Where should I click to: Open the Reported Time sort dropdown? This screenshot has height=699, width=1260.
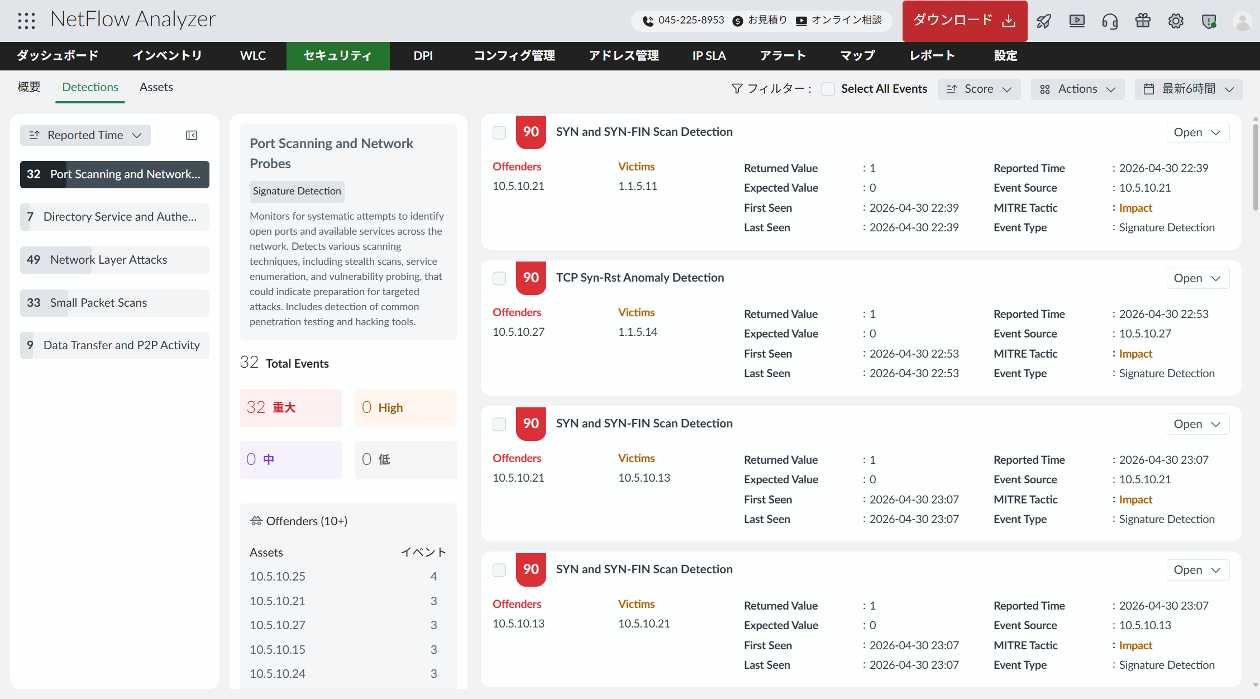(85, 135)
